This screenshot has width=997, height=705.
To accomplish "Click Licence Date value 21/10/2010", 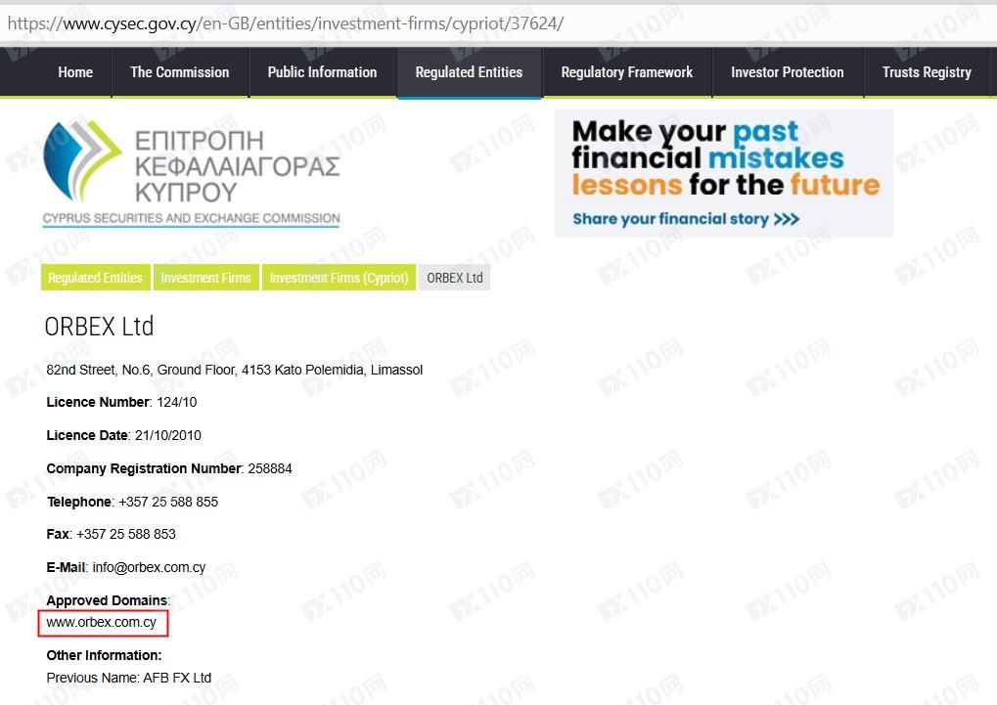I will pyautogui.click(x=168, y=435).
